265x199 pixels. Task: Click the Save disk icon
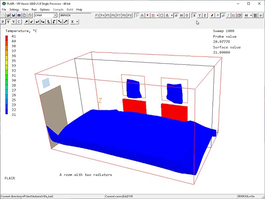[x=14, y=15]
